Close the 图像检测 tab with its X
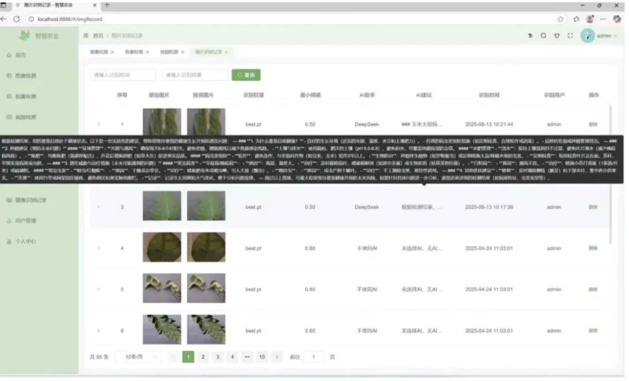 click(x=112, y=52)
